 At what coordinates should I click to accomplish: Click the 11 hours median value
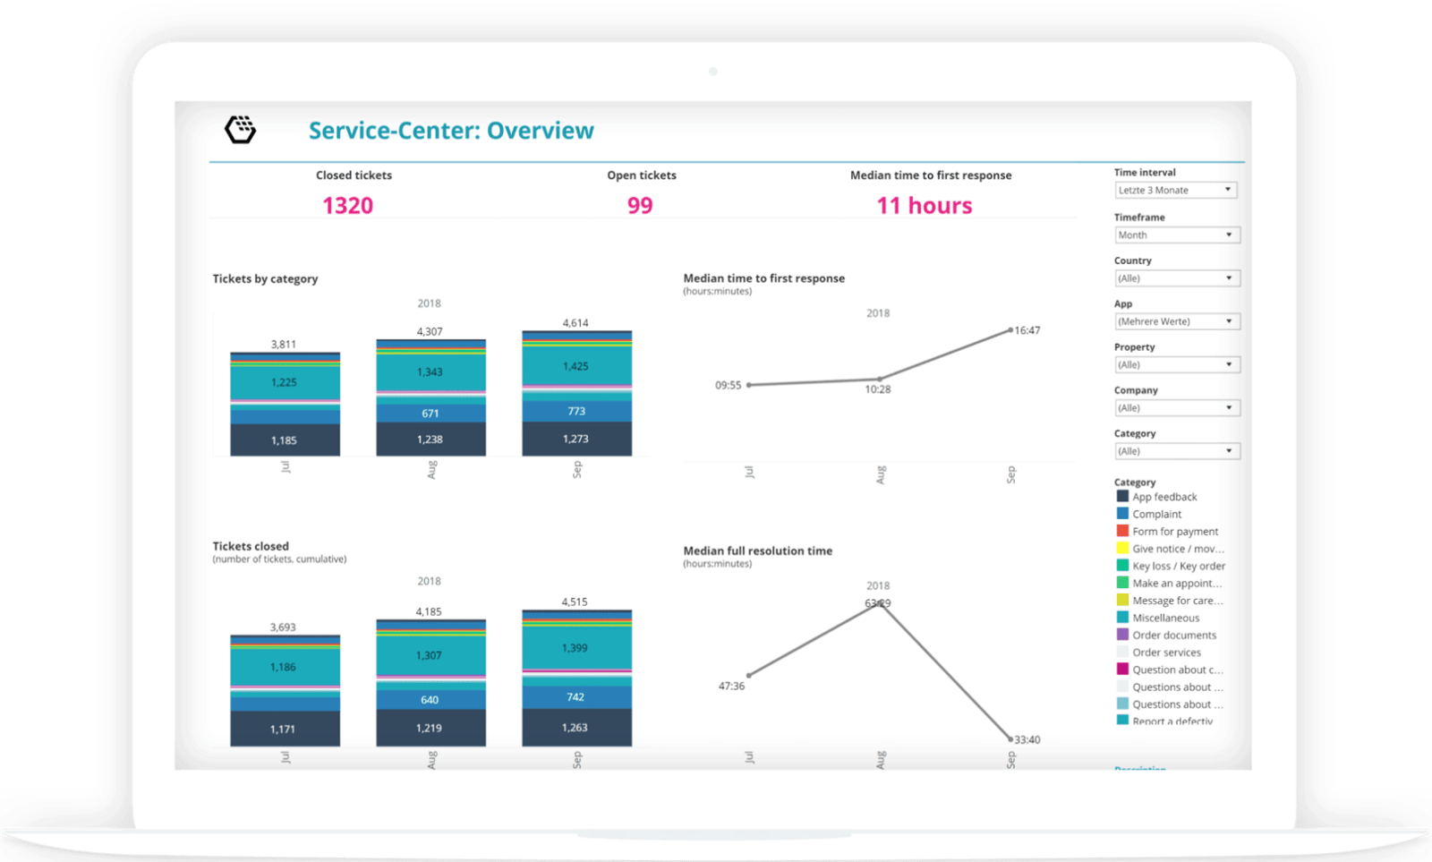[x=925, y=206]
